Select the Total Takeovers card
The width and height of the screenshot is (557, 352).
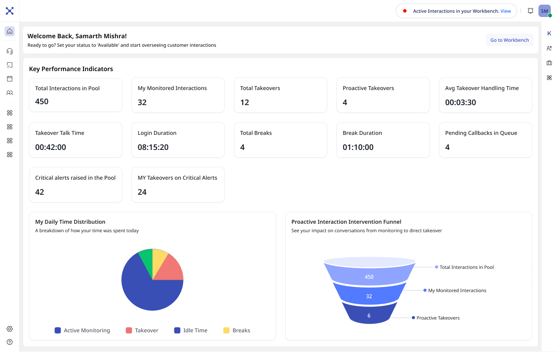pyautogui.click(x=280, y=95)
